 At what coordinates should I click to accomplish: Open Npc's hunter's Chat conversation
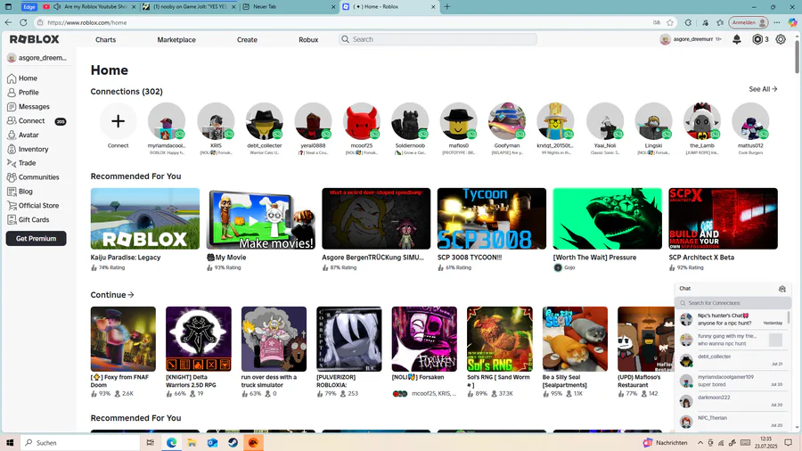click(732, 320)
